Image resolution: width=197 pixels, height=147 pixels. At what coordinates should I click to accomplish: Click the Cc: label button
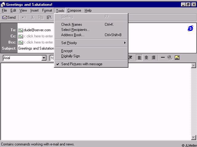[x=13, y=36]
